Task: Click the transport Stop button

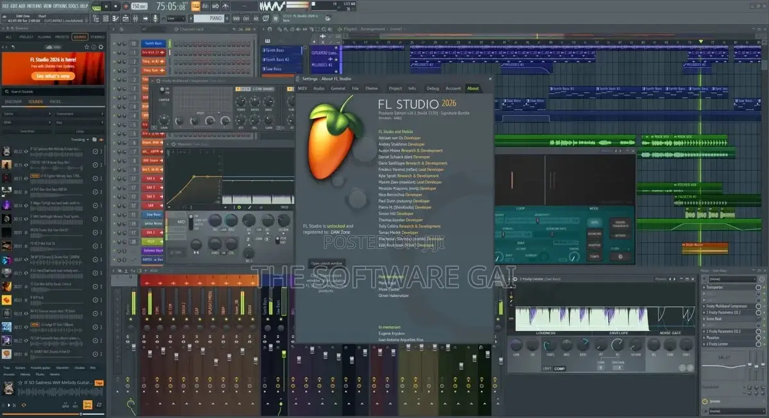Action: [x=115, y=6]
